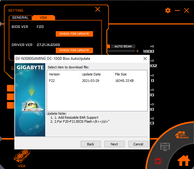Viewport: 194px width, 169px height.
Task: Close the Setting panel with orange X
Action: click(x=98, y=10)
